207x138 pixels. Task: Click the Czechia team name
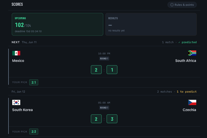click(x=189, y=110)
